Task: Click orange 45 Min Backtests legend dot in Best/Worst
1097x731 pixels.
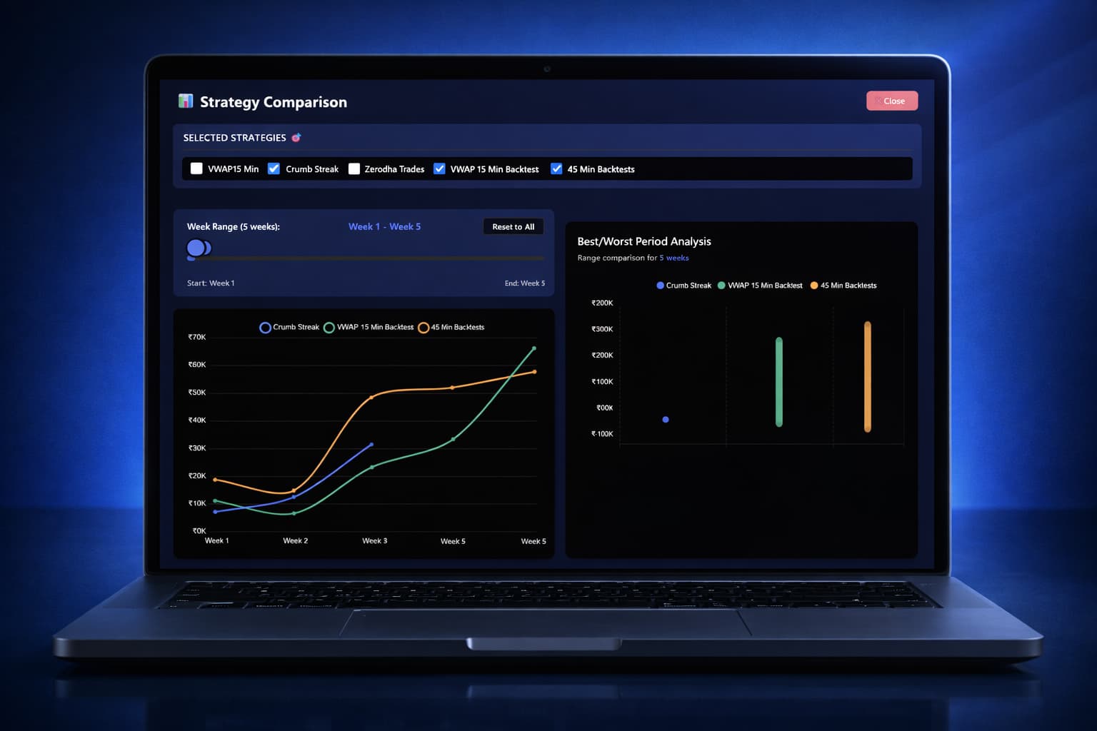Action: tap(814, 286)
